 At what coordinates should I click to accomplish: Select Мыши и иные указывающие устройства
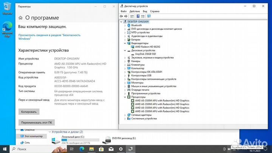click(154, 86)
